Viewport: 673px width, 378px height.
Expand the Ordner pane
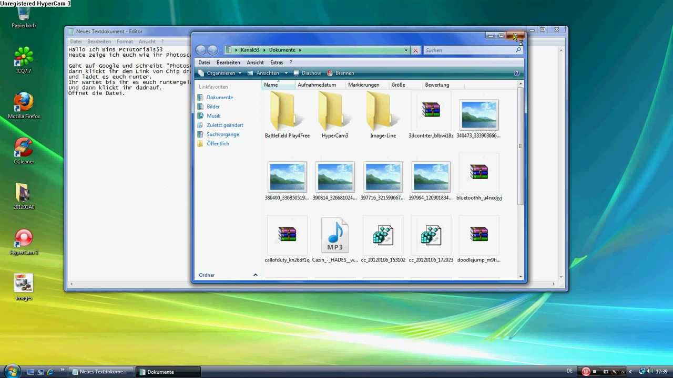click(x=228, y=275)
